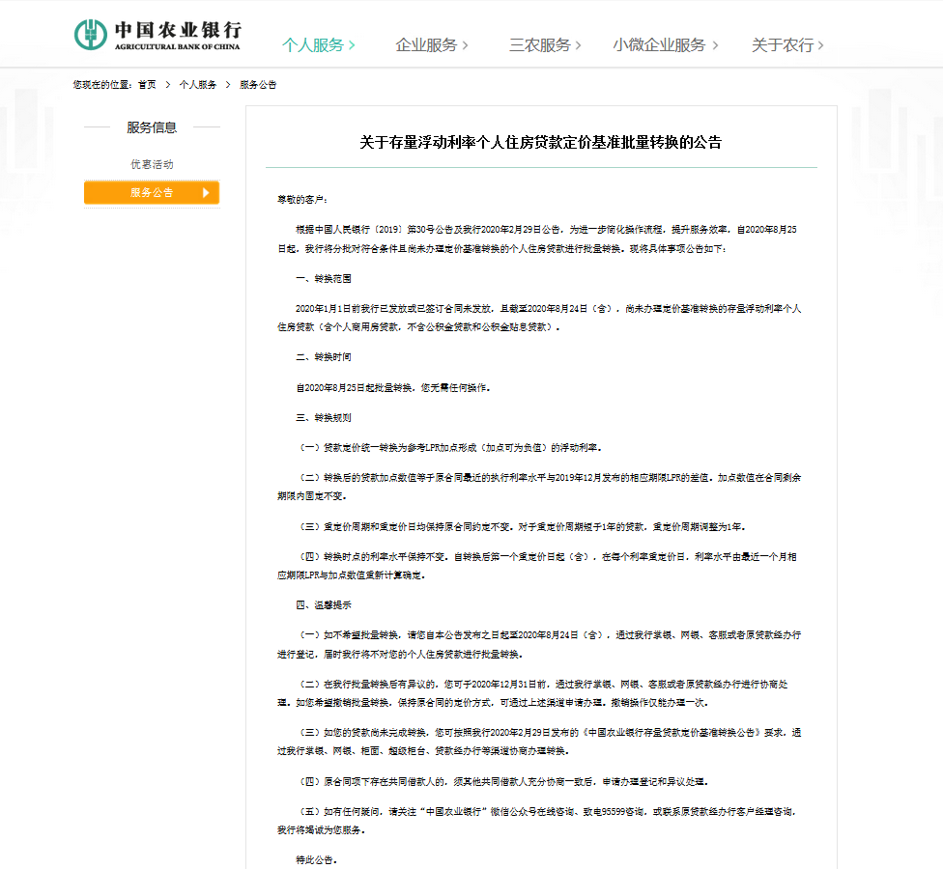Click the 服务信息 sidebar heading
The width and height of the screenshot is (943, 869).
(x=151, y=127)
